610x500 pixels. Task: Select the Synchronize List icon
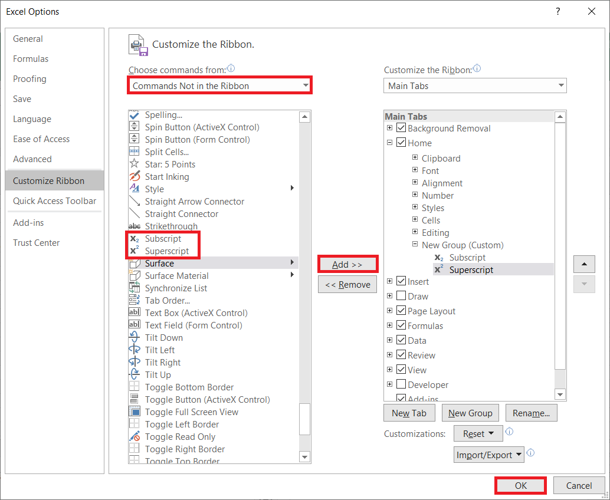pos(135,288)
